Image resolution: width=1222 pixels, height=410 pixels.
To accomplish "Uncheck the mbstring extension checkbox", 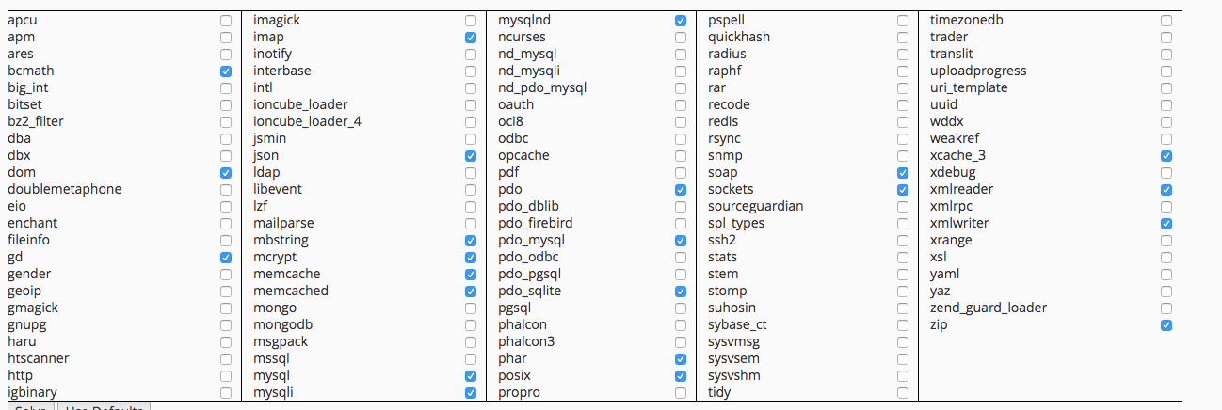I will pos(471,240).
